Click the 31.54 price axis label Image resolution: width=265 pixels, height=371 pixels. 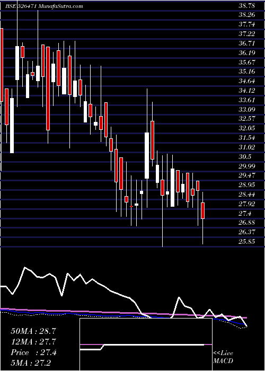point(246,138)
